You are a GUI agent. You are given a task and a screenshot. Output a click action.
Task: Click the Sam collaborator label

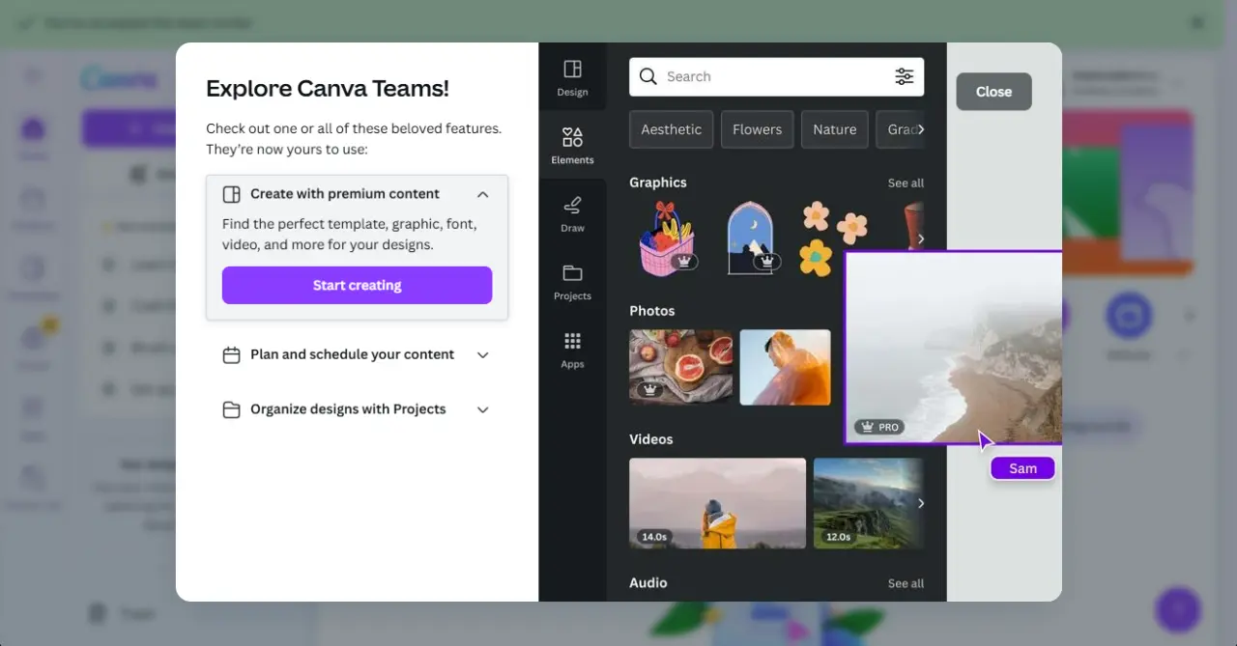pos(1022,468)
